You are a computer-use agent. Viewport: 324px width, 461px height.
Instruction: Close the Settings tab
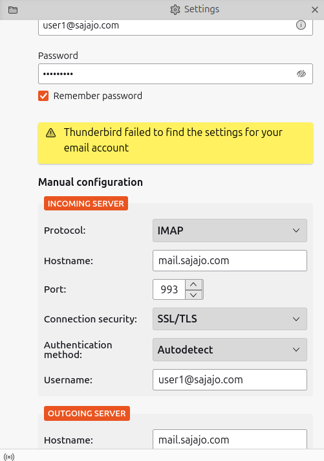[x=315, y=10]
